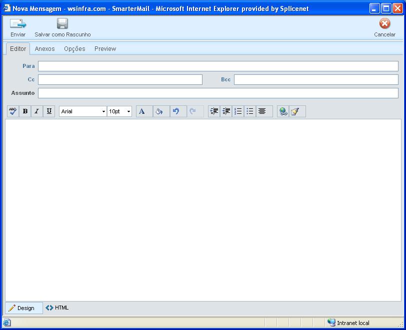
Task: Clear formatting with the brush icon
Action: [295, 111]
